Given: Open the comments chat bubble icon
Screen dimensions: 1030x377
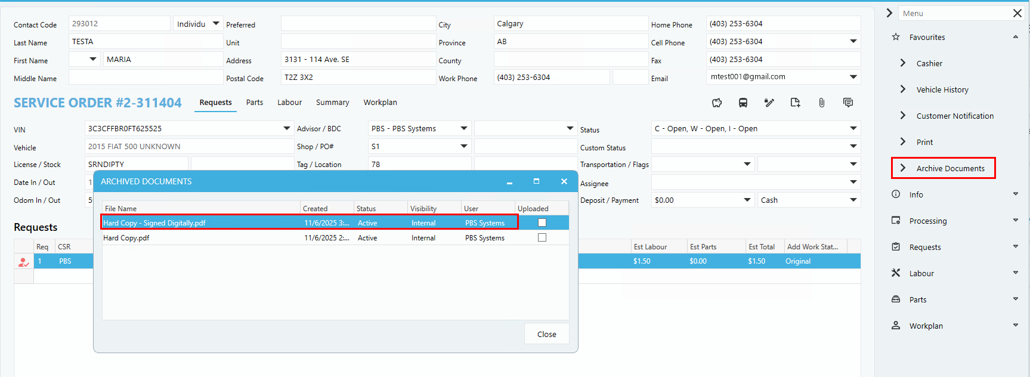Looking at the screenshot, I should [x=847, y=103].
